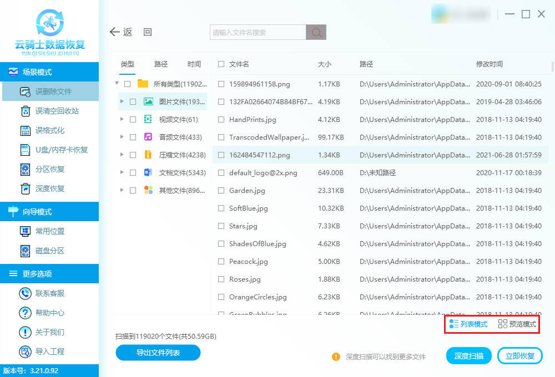
Task: Click the 导出文件列表 button
Action: [158, 353]
